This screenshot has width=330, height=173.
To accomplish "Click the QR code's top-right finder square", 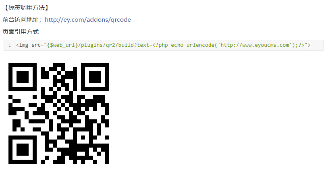I will pos(95,77).
